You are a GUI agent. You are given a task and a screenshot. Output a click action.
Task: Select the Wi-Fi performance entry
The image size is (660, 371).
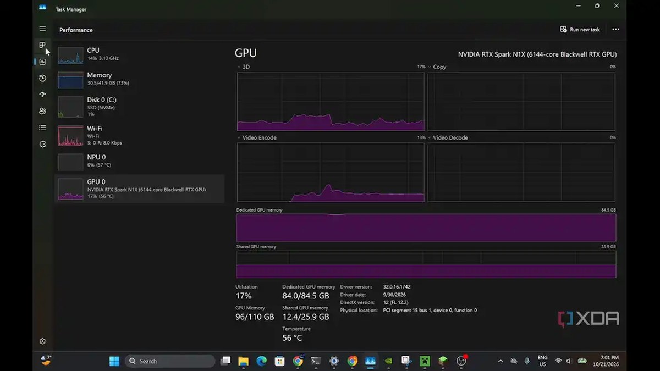(x=139, y=135)
